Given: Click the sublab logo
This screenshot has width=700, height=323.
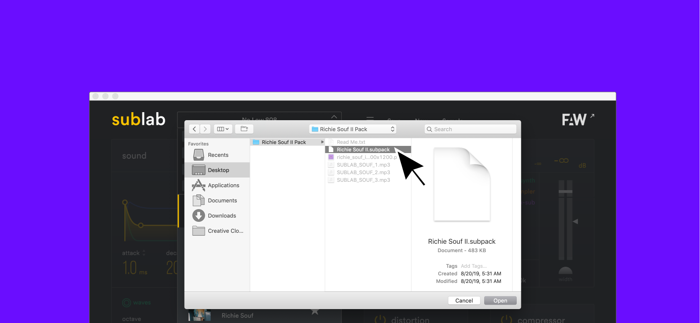Looking at the screenshot, I should point(139,119).
